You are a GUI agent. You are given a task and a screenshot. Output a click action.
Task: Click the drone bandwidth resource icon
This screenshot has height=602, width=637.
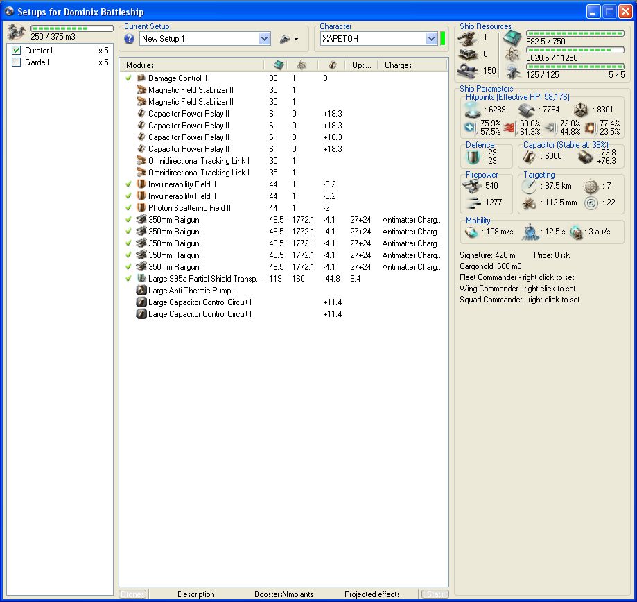tap(514, 72)
